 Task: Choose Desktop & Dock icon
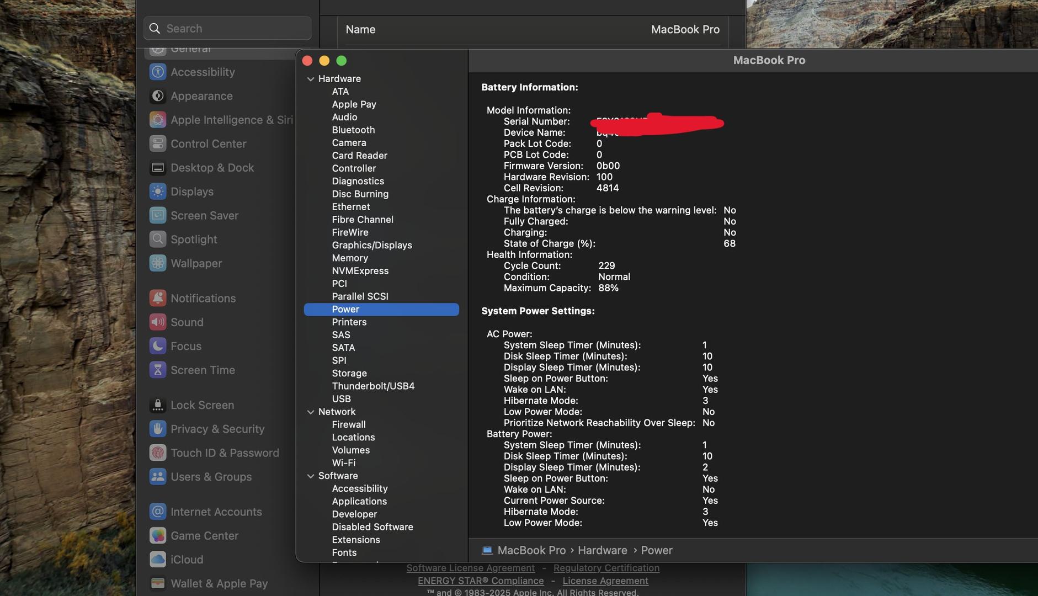tap(158, 168)
